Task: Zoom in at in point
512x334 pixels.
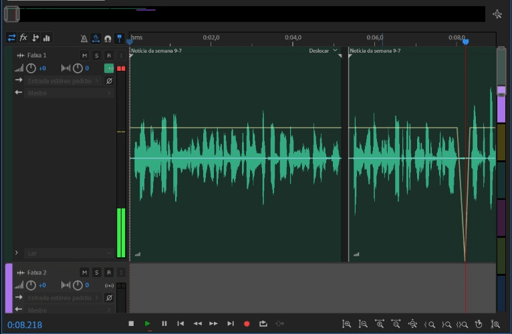Action: click(x=429, y=324)
